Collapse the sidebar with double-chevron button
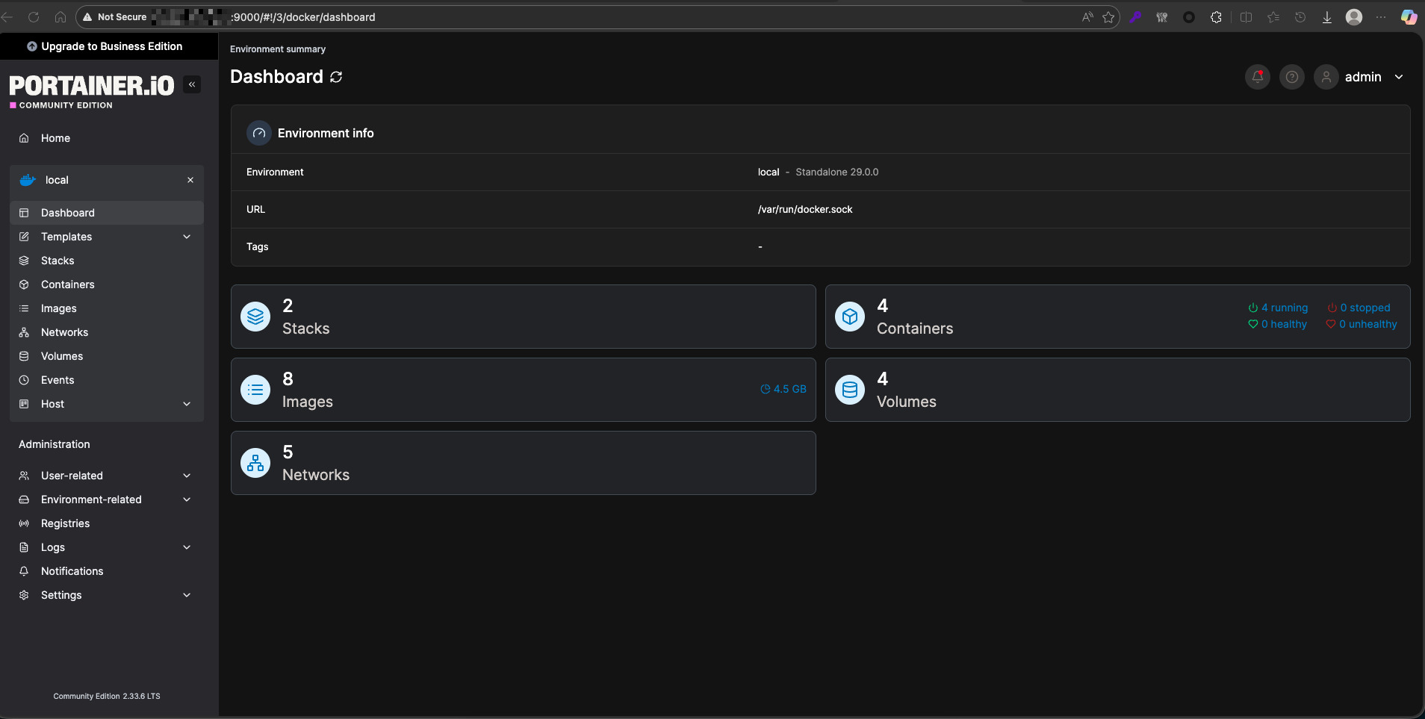The height and width of the screenshot is (719, 1425). pyautogui.click(x=192, y=84)
